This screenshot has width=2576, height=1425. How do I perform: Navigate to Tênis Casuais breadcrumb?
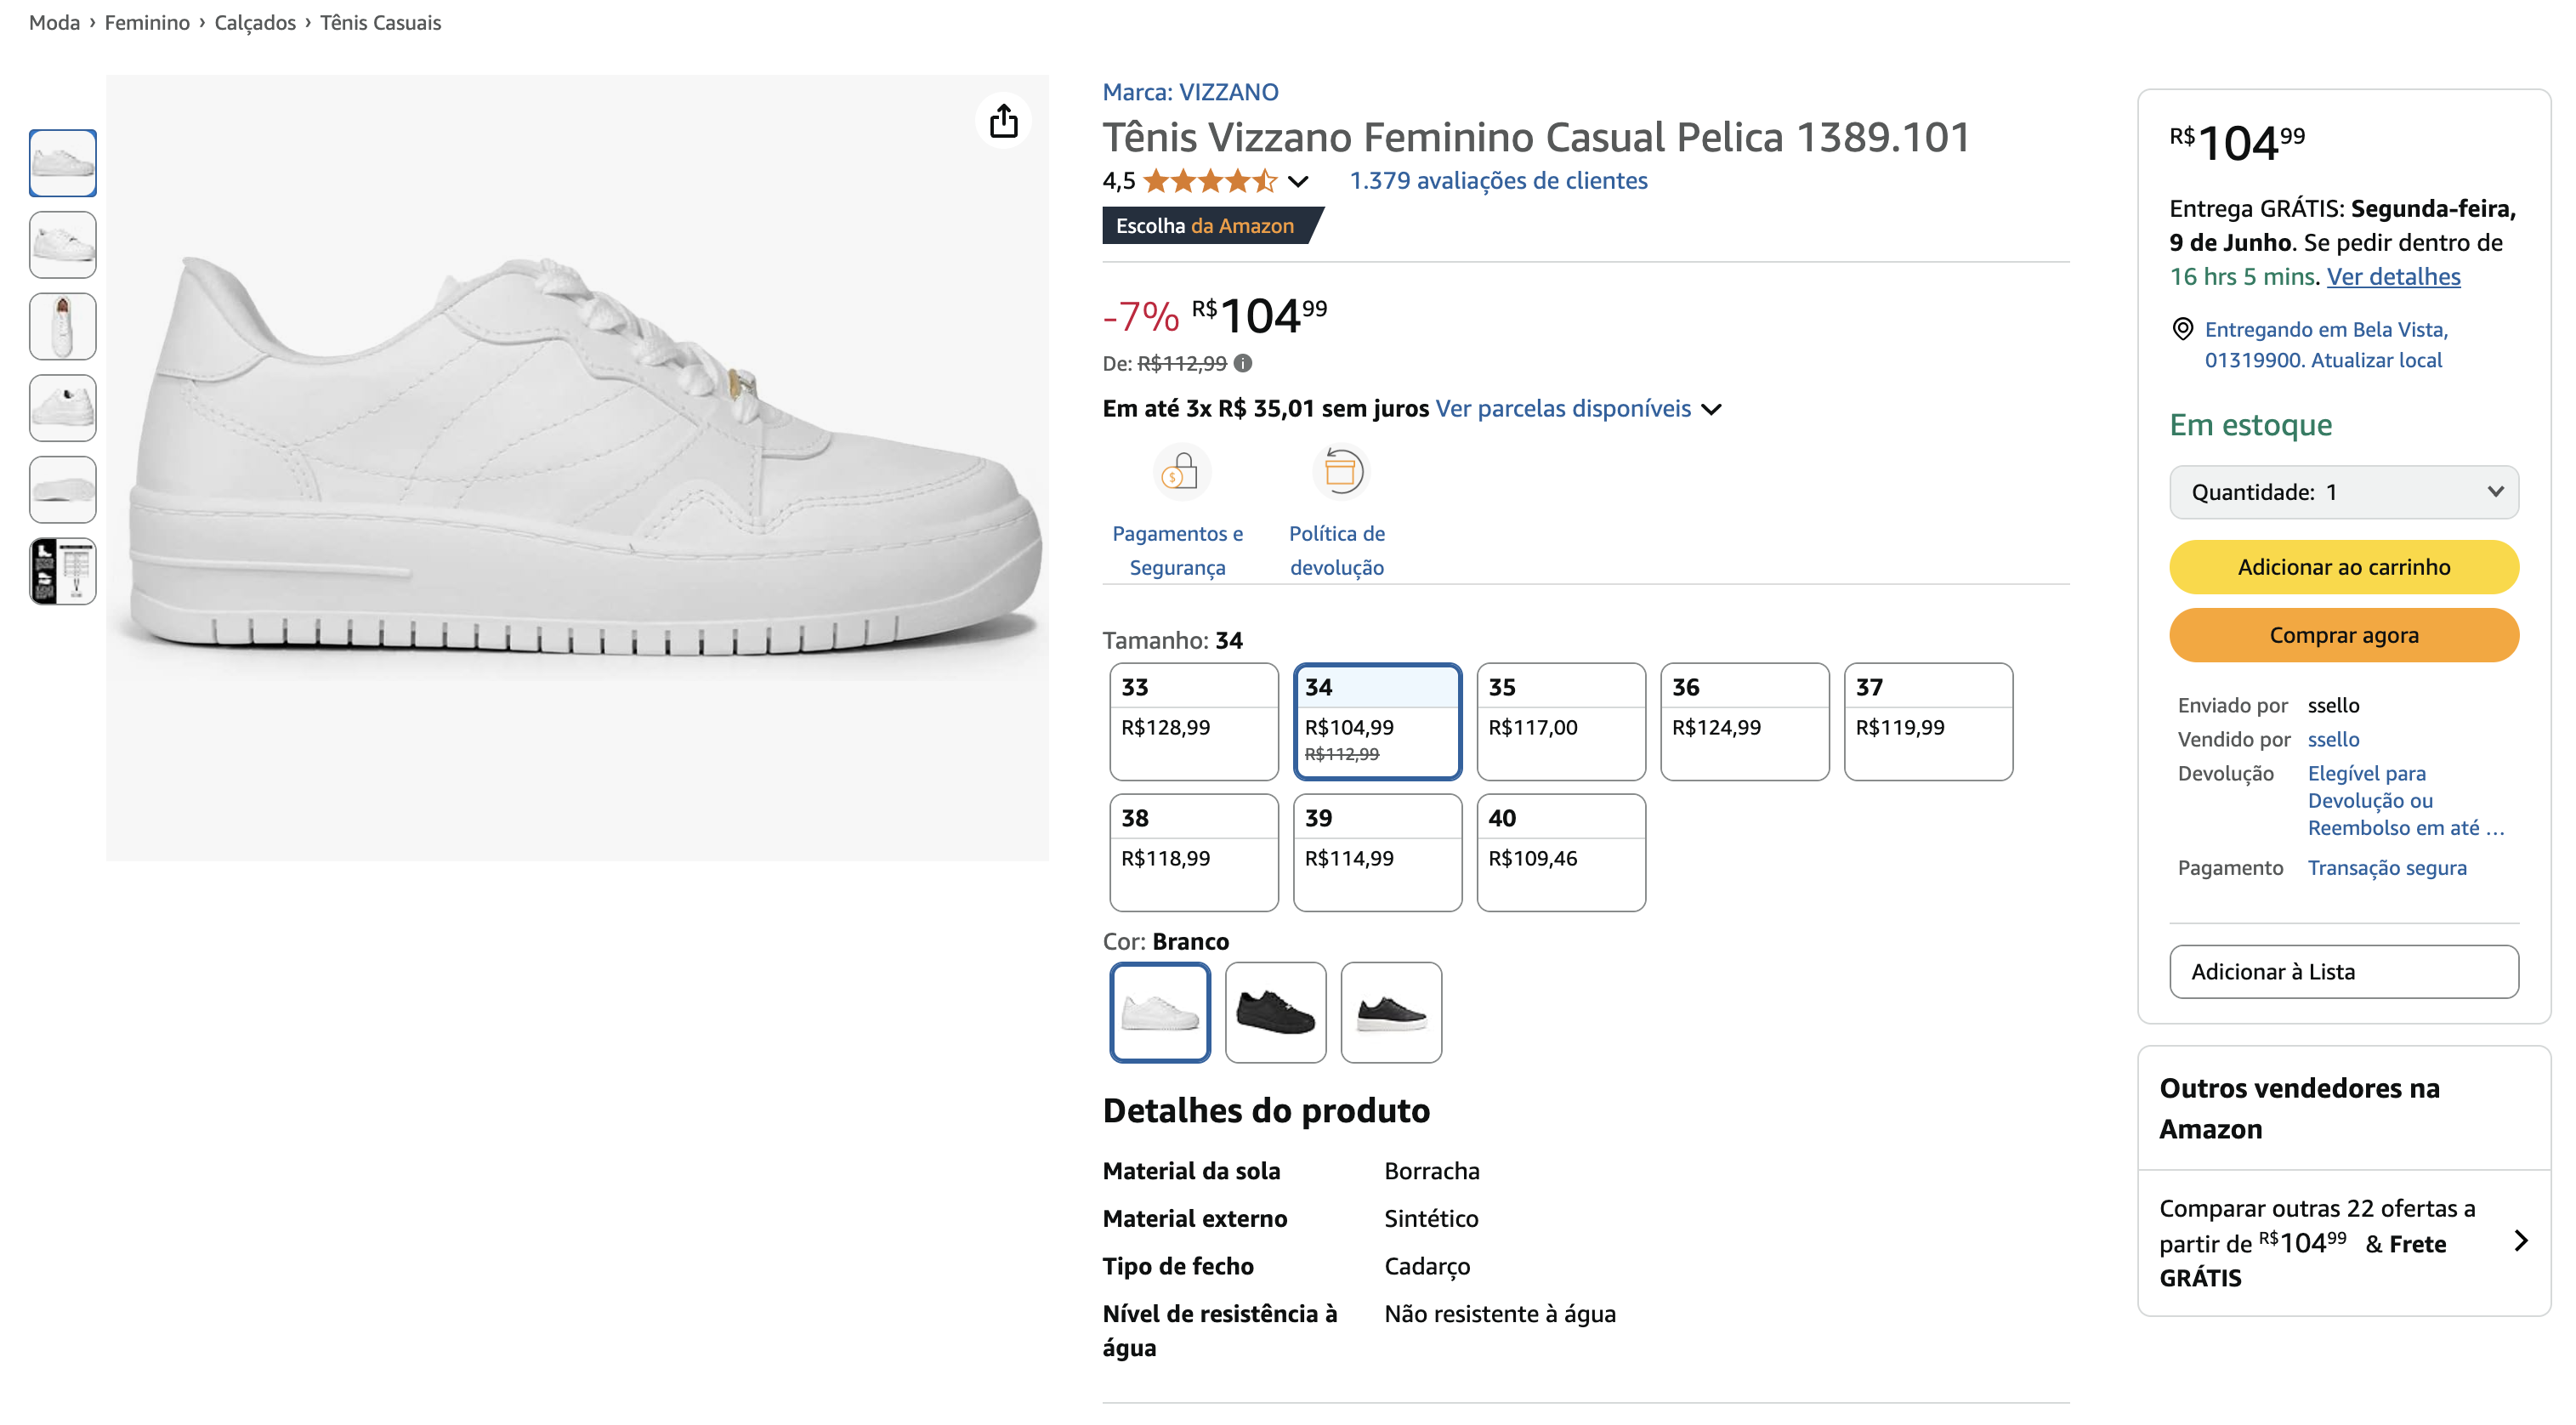380,21
